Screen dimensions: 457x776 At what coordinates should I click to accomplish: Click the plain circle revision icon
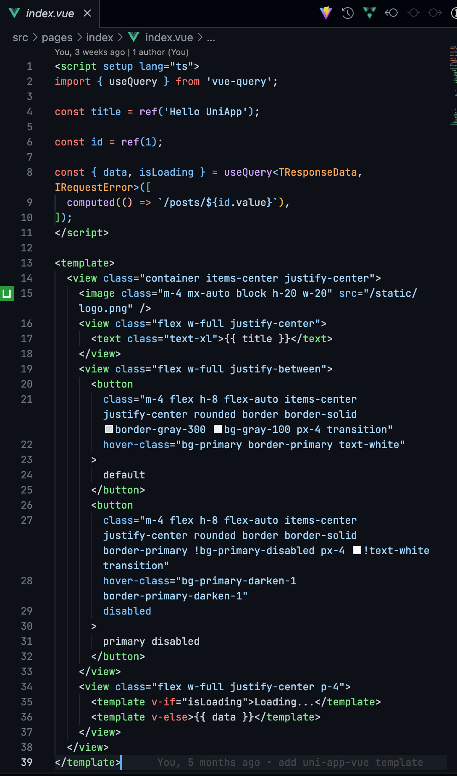click(x=414, y=13)
